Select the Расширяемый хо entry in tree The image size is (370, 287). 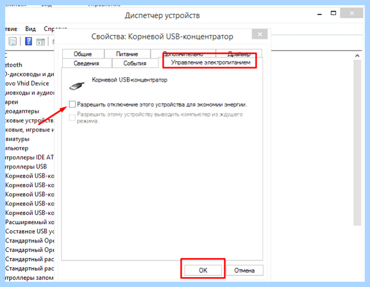pos(30,222)
